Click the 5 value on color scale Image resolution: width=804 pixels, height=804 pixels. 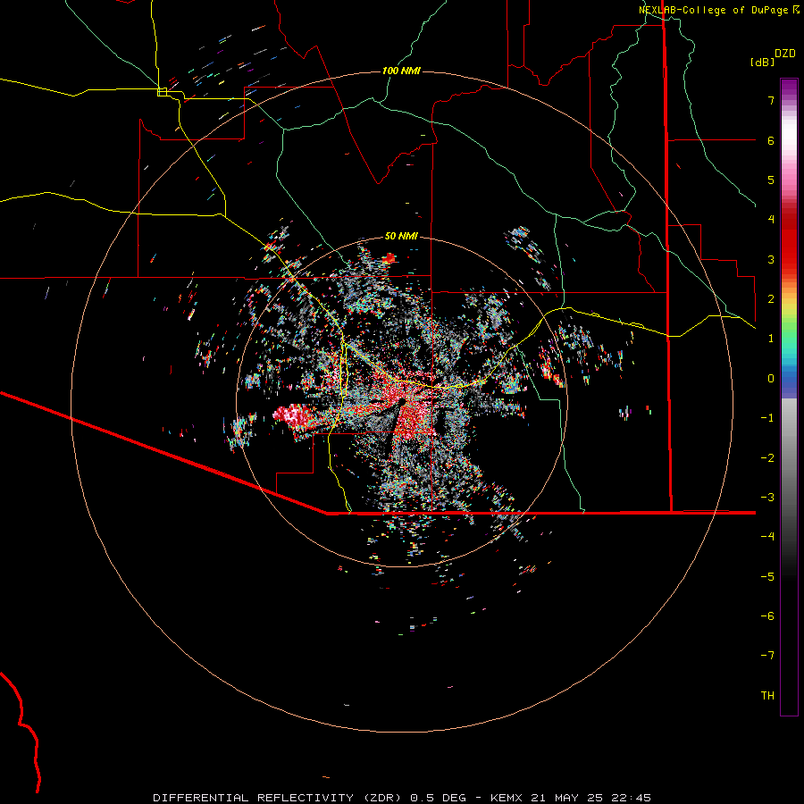(771, 180)
